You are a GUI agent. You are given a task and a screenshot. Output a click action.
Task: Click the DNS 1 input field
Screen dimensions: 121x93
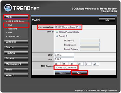pos(64,55)
